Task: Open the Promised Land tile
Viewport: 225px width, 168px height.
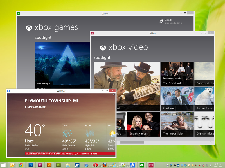Action: coord(204,74)
